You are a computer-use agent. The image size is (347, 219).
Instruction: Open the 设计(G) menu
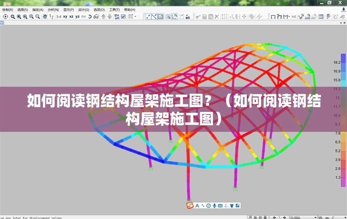point(84,10)
